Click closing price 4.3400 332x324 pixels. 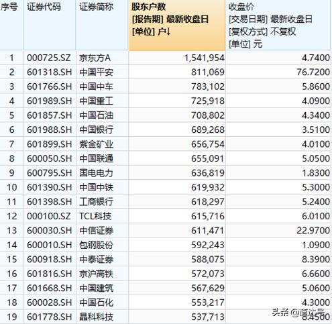pos(316,115)
